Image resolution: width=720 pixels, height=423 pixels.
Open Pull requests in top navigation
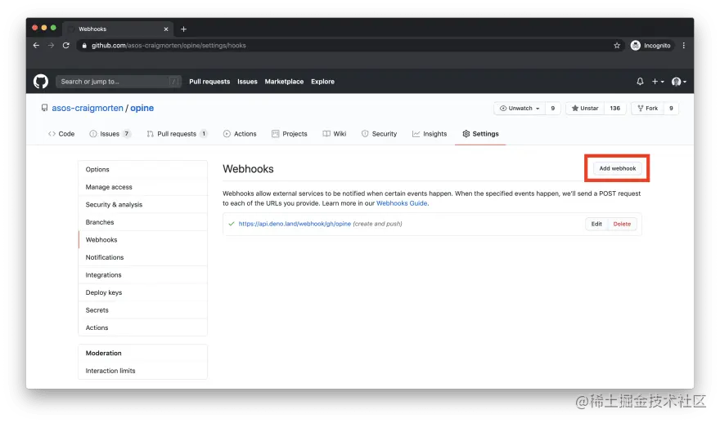click(209, 82)
